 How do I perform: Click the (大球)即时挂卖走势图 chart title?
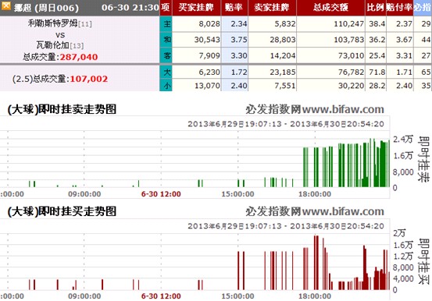pyautogui.click(x=62, y=109)
